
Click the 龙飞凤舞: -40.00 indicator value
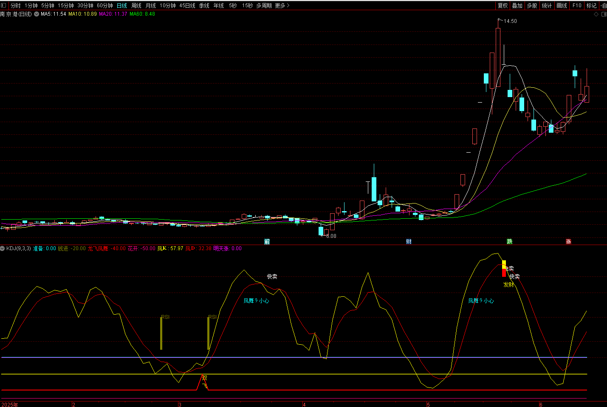coord(107,248)
